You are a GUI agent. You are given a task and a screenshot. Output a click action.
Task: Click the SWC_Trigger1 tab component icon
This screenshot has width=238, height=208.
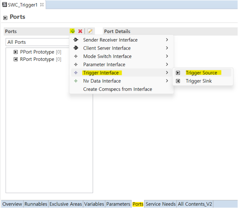pos(4,5)
